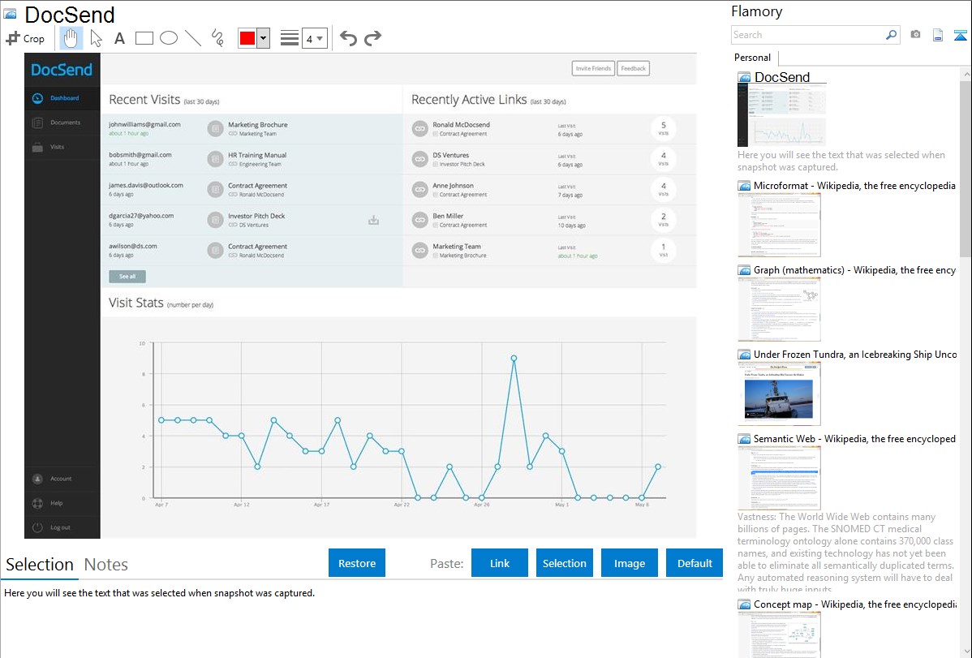
Task: Click the Account sidebar icon
Action: tap(37, 479)
